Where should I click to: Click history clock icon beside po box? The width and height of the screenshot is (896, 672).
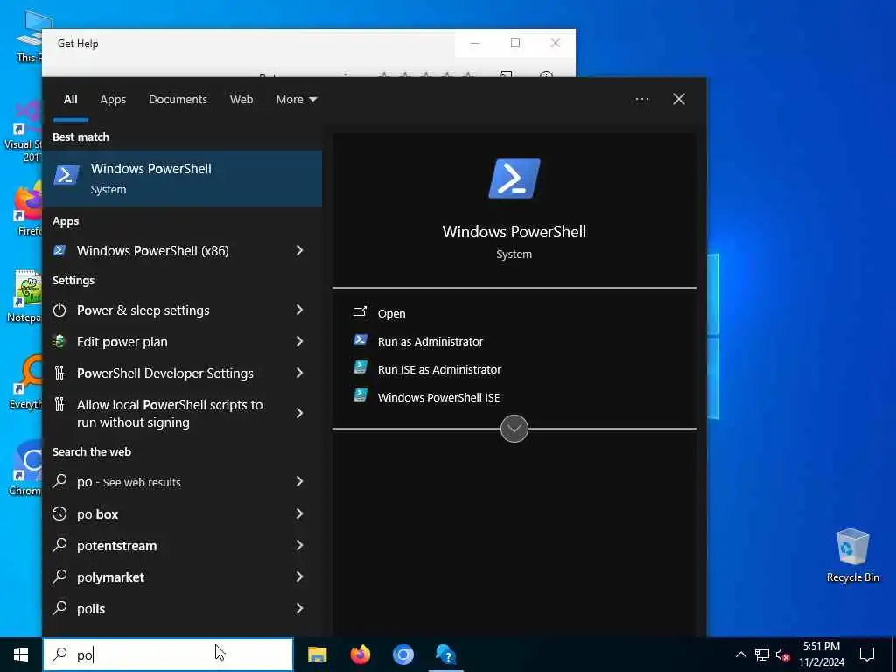point(59,514)
